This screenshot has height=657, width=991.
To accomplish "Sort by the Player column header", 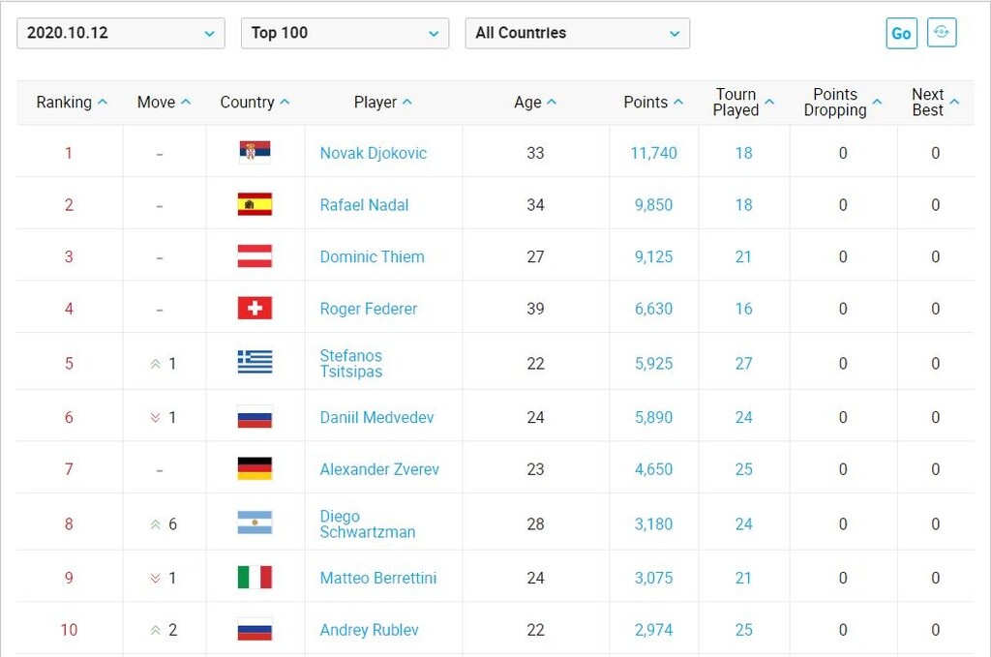I will click(x=382, y=103).
